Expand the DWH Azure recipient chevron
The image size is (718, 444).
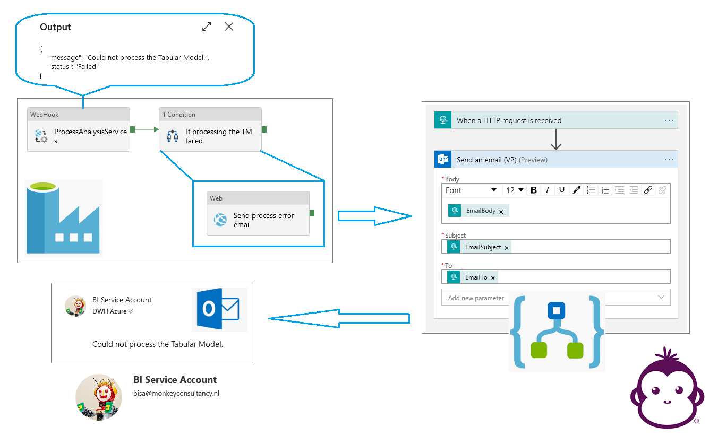click(131, 312)
